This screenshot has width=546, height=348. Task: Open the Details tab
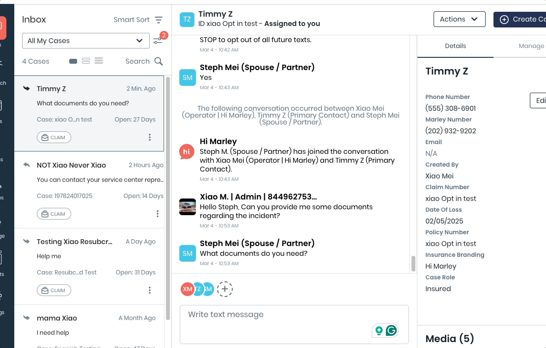pyautogui.click(x=455, y=46)
